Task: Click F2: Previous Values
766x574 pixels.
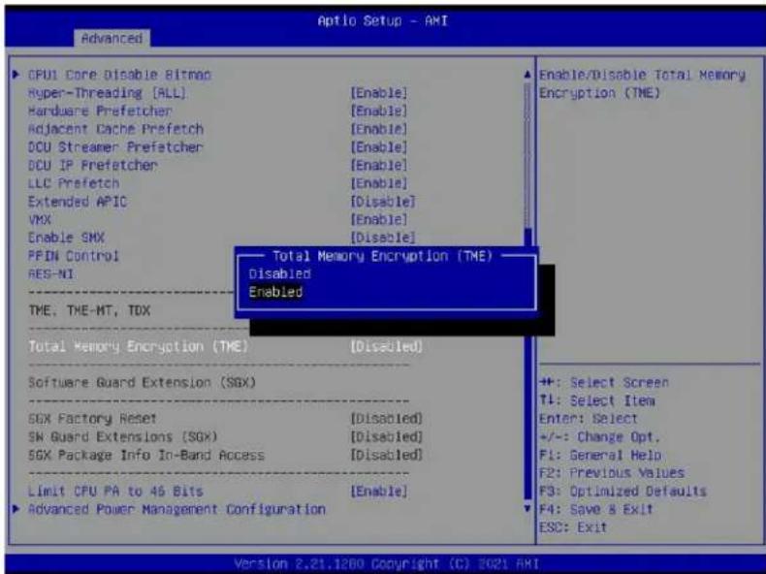Action: [612, 472]
